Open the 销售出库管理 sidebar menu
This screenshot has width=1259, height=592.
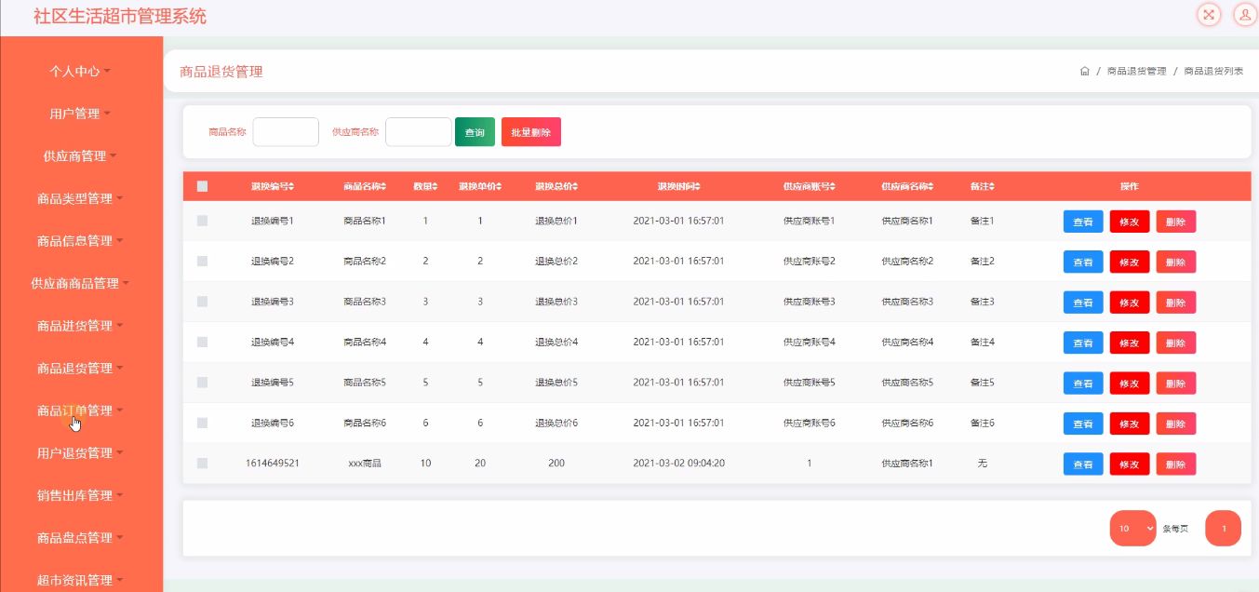click(x=81, y=495)
